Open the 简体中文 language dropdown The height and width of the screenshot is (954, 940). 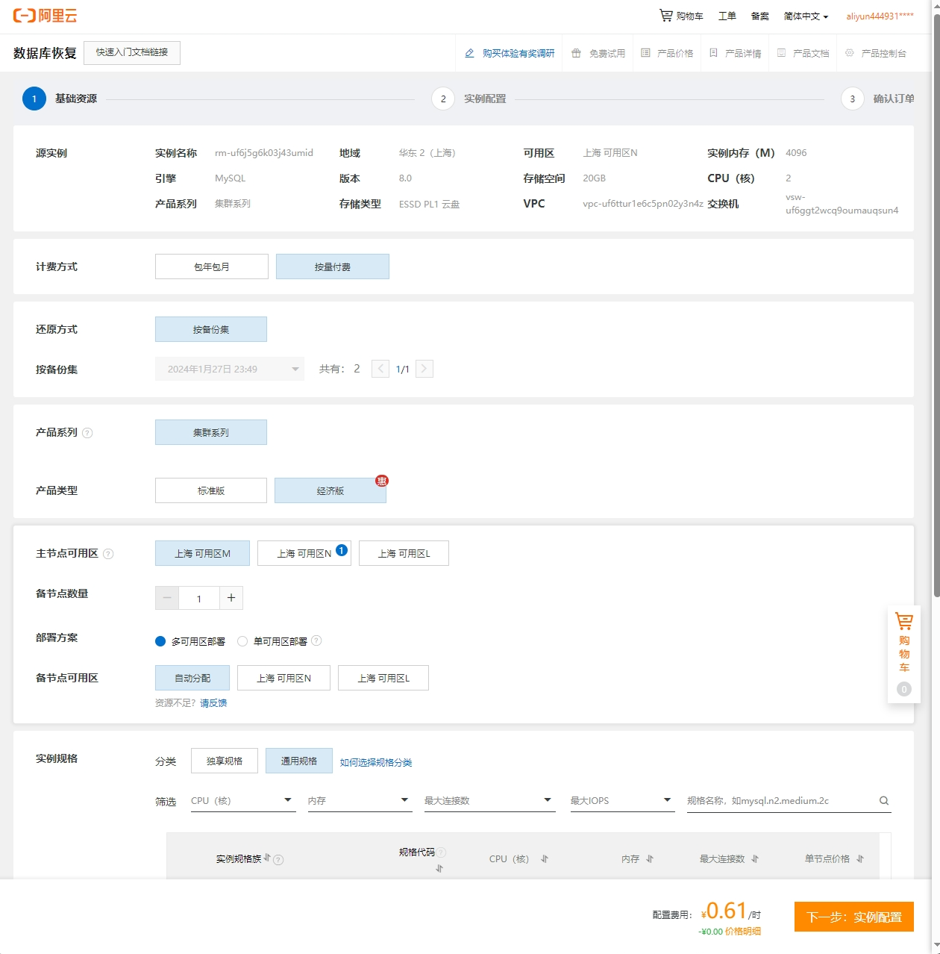click(x=806, y=16)
